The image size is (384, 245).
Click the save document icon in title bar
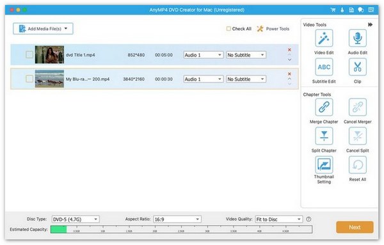click(x=351, y=10)
